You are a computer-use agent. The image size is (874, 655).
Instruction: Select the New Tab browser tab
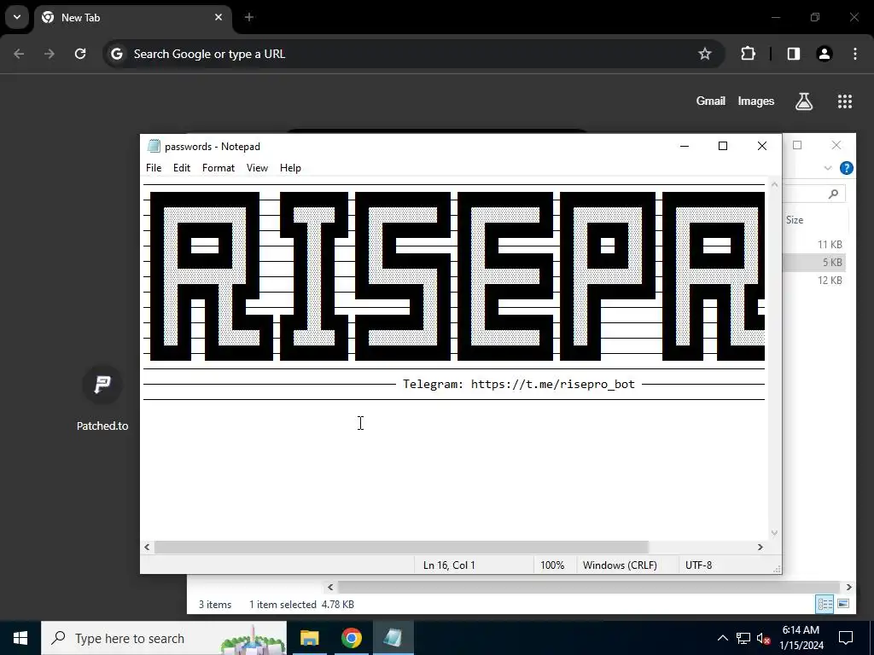click(x=132, y=17)
